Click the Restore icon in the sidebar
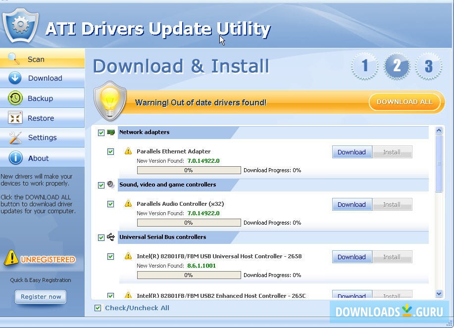The image size is (454, 328). pyautogui.click(x=14, y=118)
